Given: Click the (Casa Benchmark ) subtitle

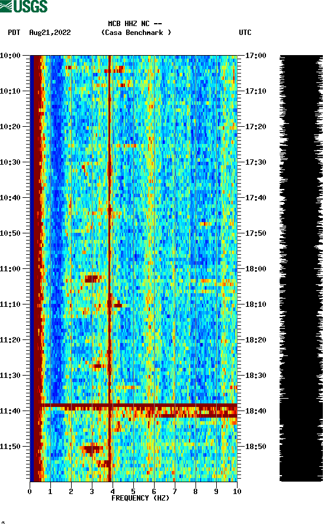Looking at the screenshot, I should (x=136, y=33).
